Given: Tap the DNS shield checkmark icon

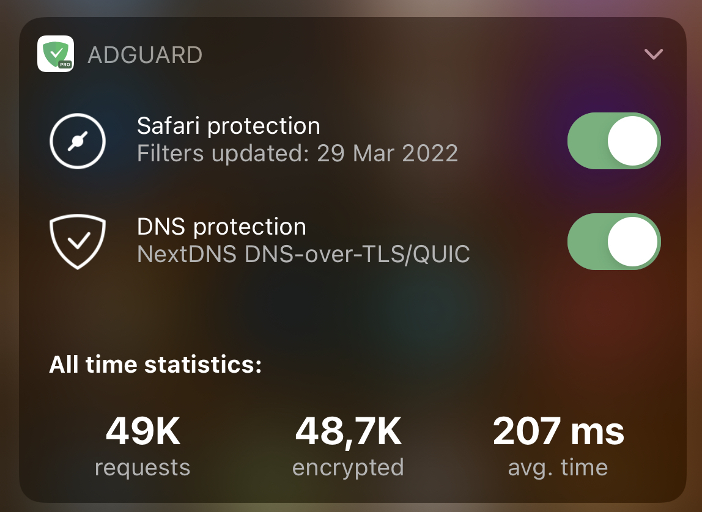Looking at the screenshot, I should click(x=78, y=241).
